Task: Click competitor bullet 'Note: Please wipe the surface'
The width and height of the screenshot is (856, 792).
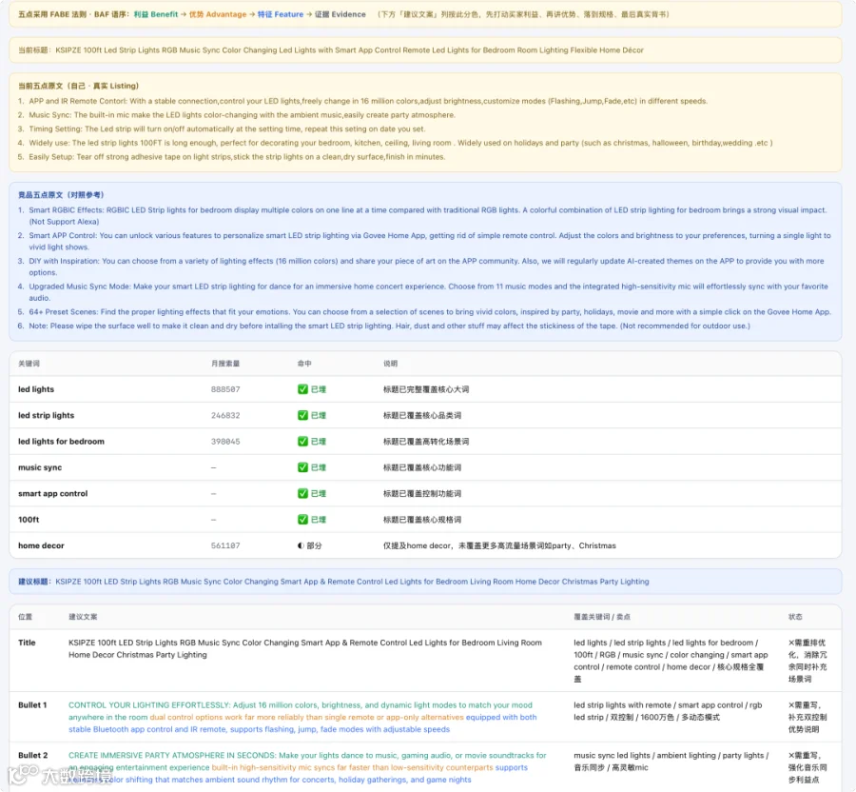Action: coord(389,327)
